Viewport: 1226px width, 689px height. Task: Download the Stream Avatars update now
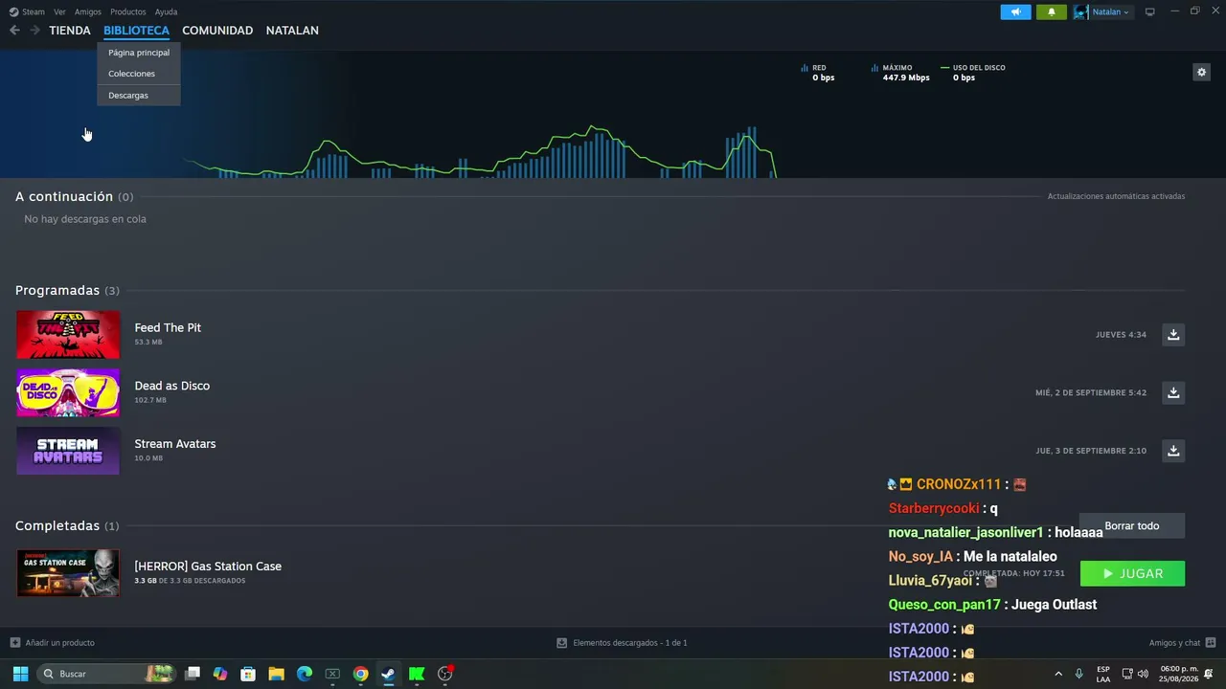1173,451
